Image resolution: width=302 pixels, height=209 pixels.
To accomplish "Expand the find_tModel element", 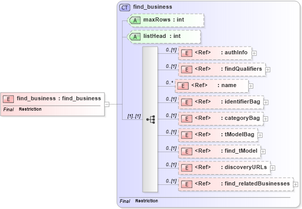I will coord(263,152).
